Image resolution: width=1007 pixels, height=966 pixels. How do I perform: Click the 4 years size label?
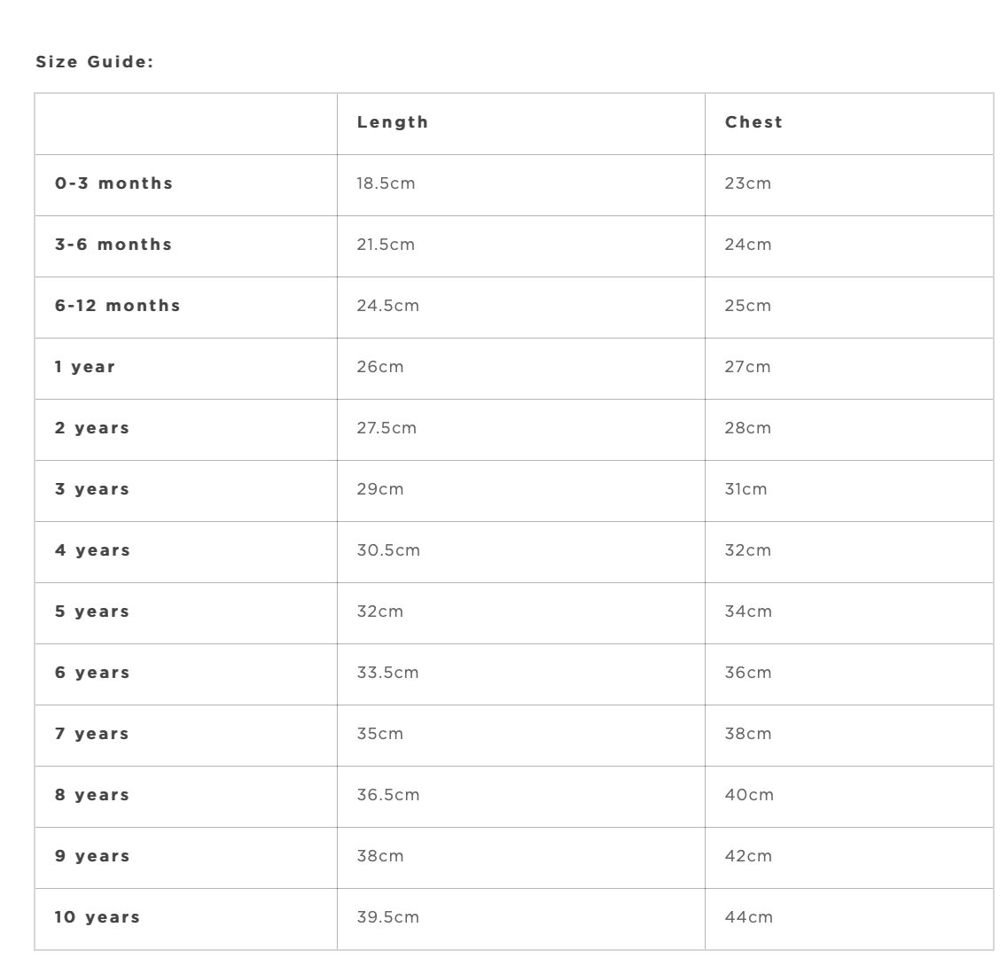point(92,550)
